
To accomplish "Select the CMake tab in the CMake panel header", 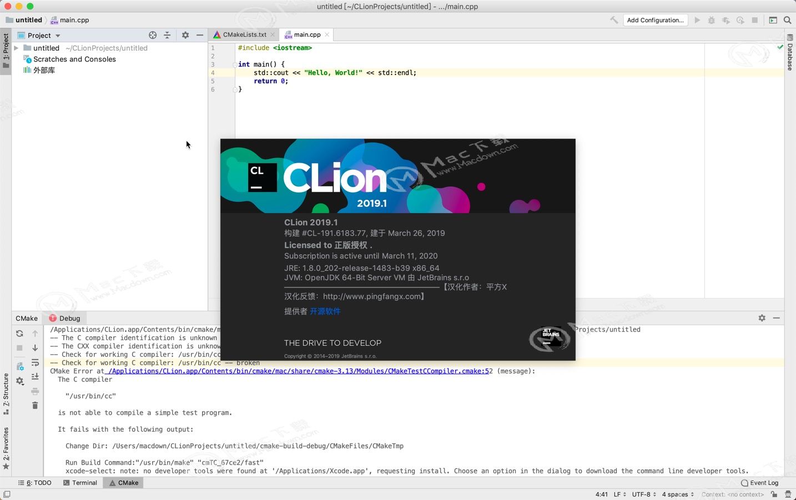I will coord(27,318).
